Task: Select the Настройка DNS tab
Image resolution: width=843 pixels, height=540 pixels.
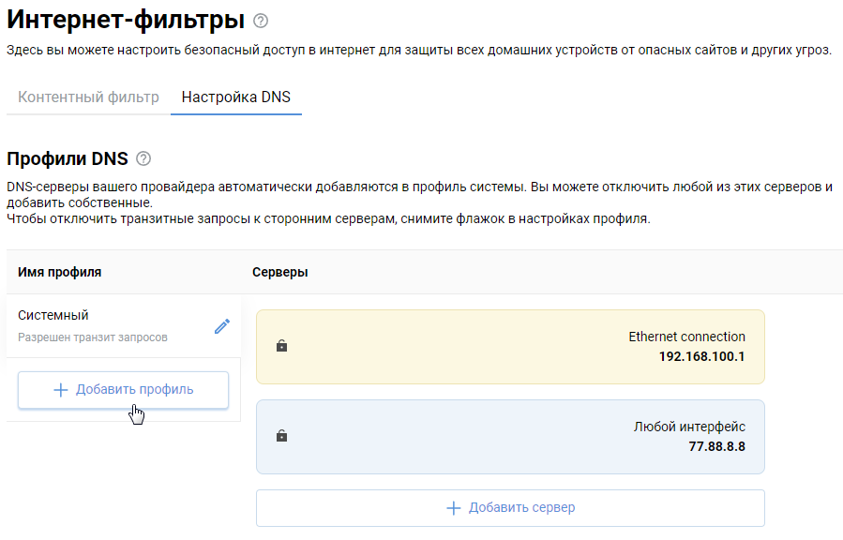Action: point(236,97)
